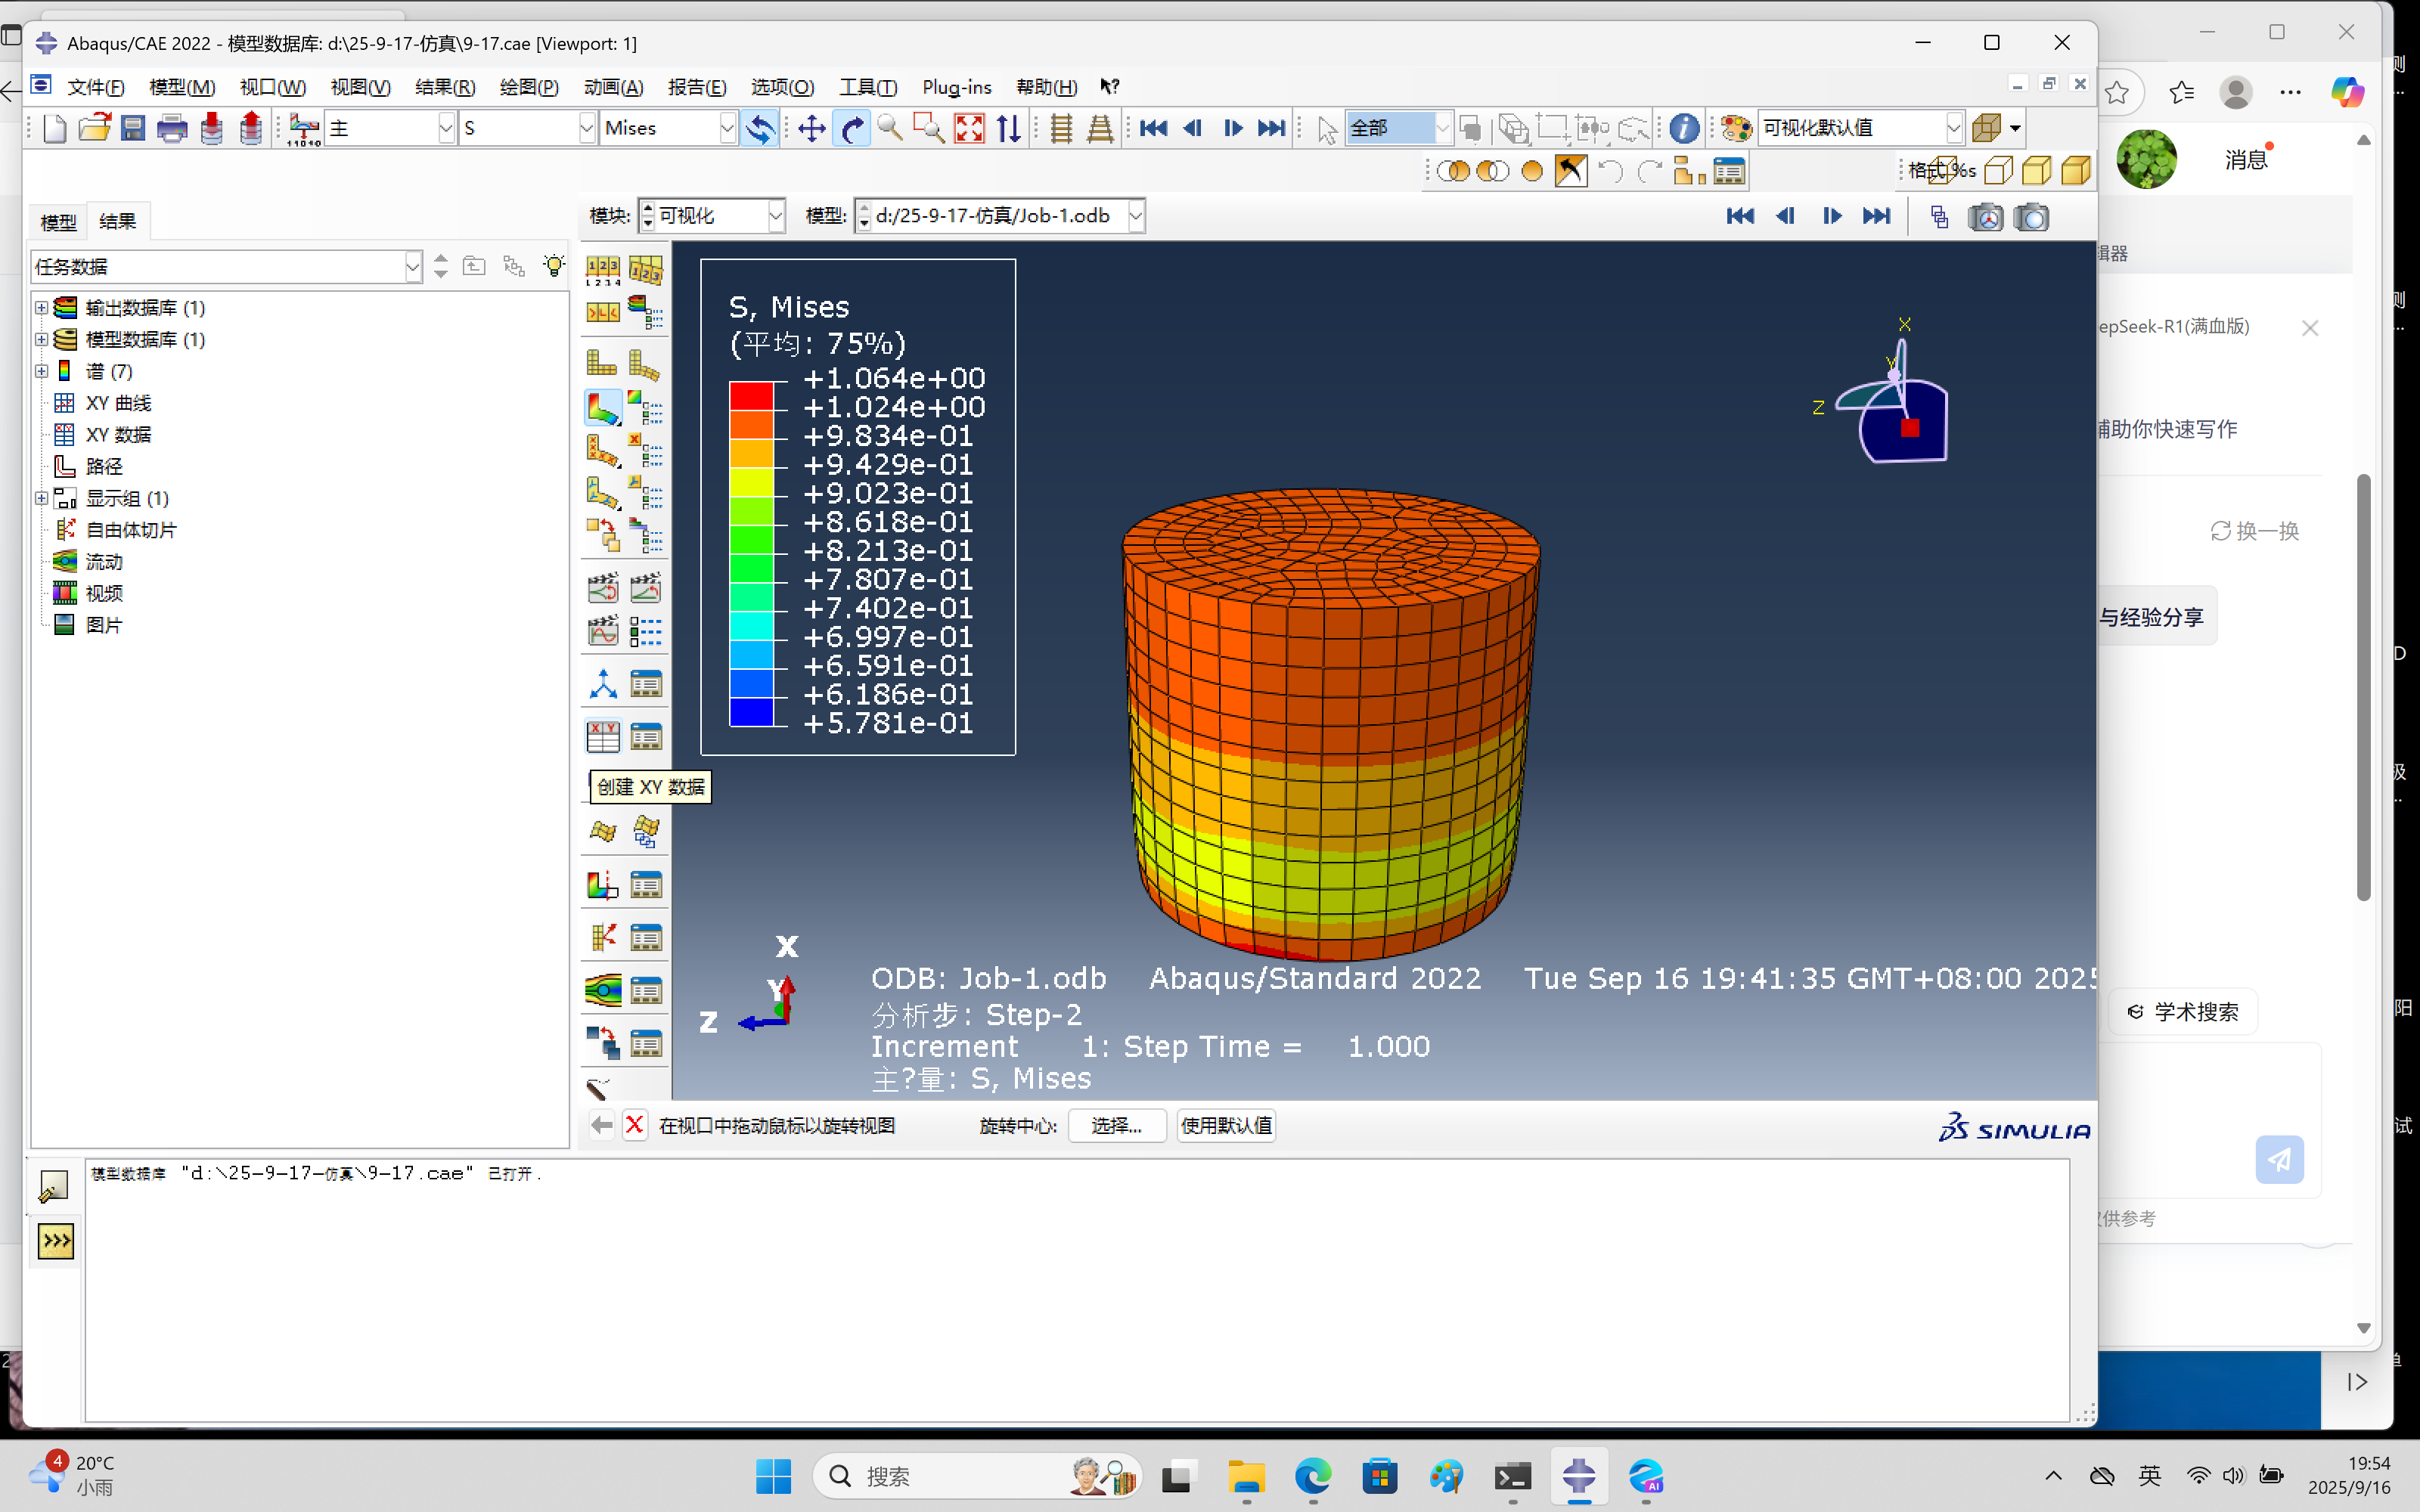
Task: Expand the 模型数据库 (1) tree node
Action: [41, 339]
